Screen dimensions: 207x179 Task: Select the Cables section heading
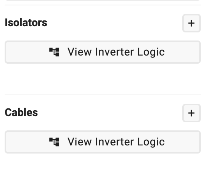[21, 113]
